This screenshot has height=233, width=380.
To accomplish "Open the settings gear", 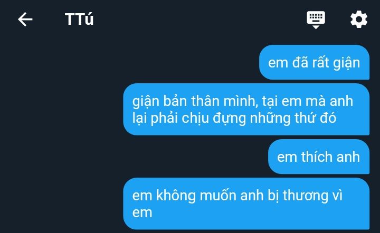I will (359, 19).
